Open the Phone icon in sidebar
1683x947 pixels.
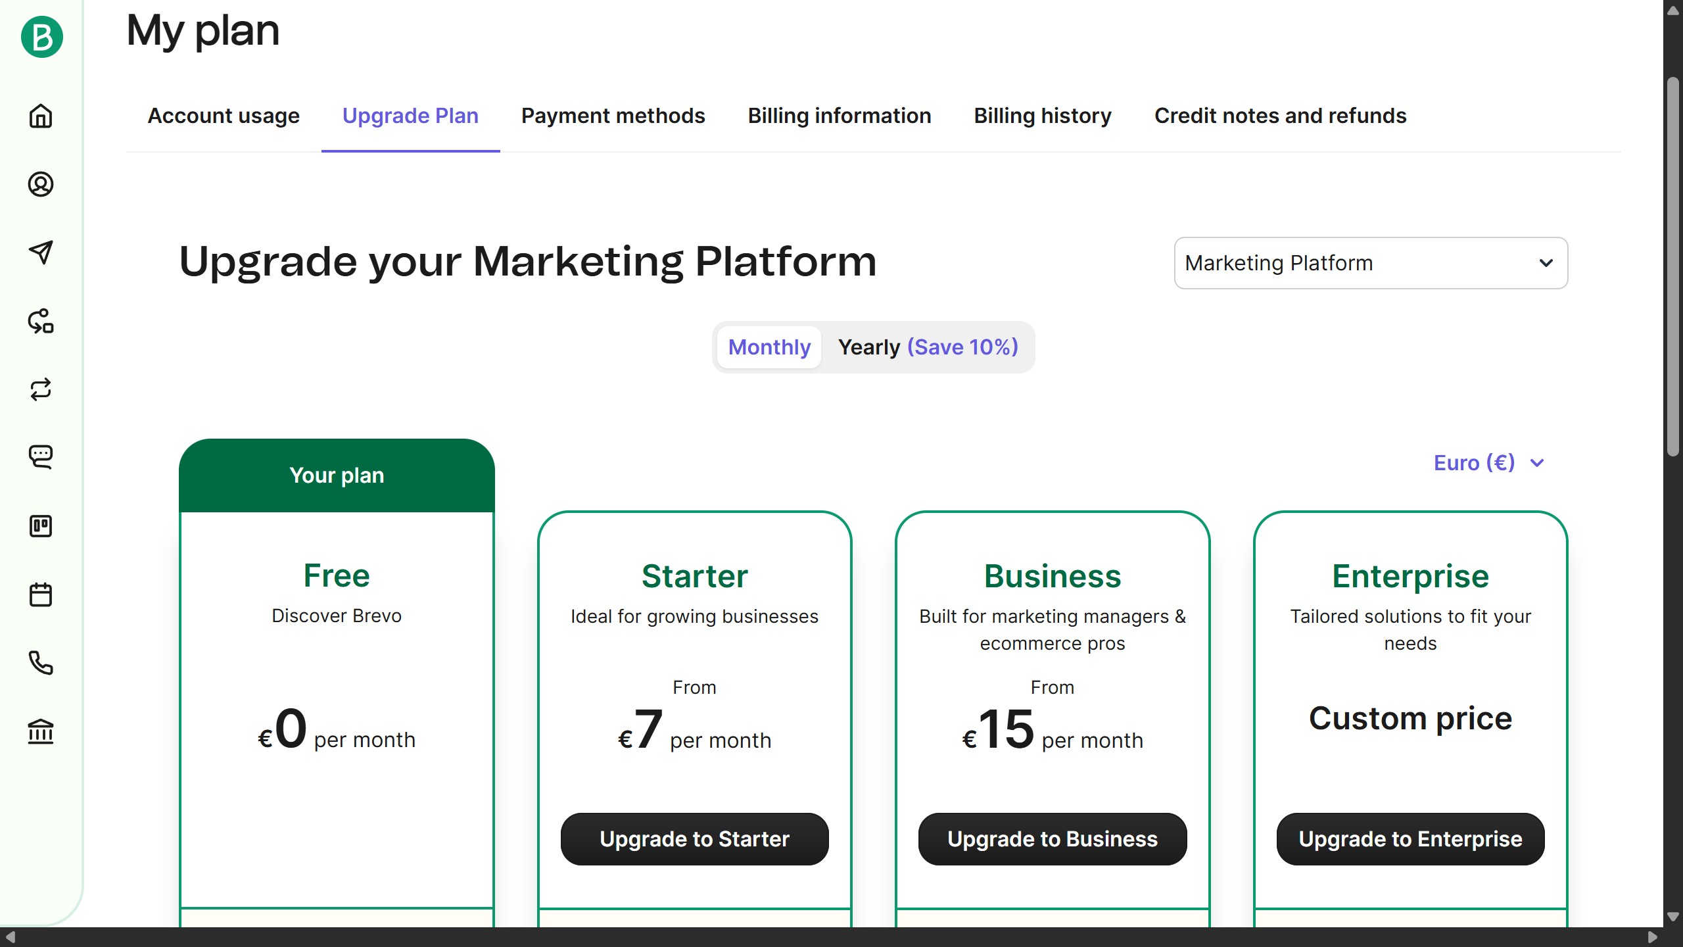(x=41, y=663)
